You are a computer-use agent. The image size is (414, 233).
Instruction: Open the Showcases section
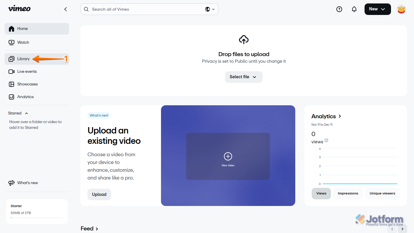(28, 84)
